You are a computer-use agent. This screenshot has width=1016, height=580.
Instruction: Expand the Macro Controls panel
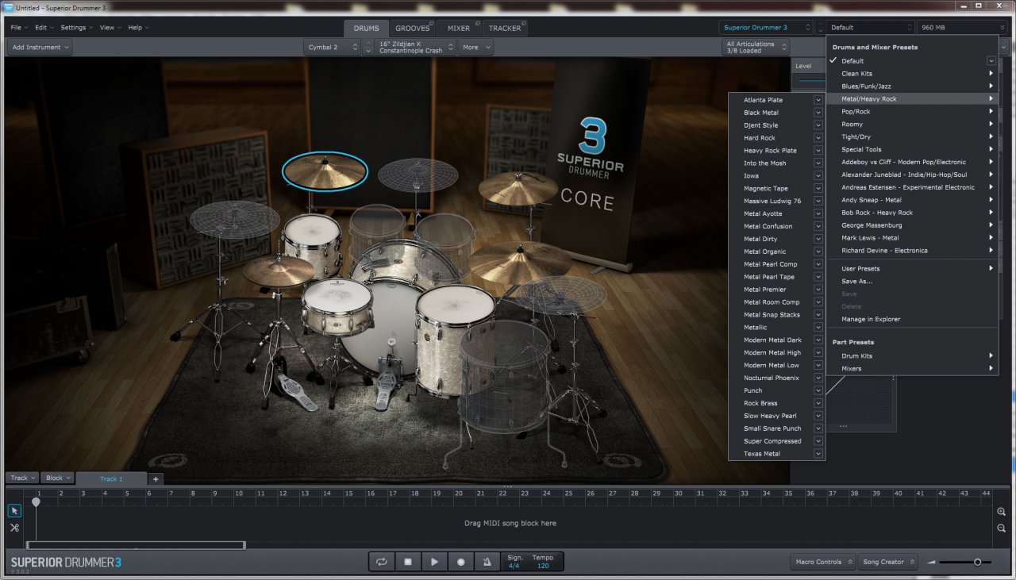click(823, 562)
